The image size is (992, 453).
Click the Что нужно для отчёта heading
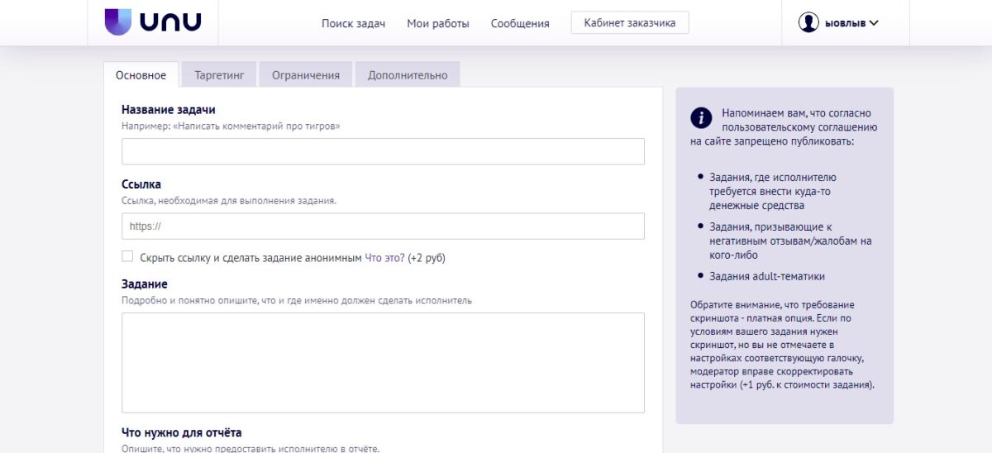point(182,432)
